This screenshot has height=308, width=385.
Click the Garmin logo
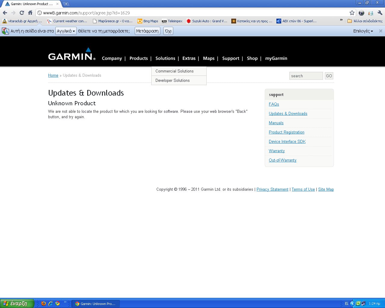point(72,54)
